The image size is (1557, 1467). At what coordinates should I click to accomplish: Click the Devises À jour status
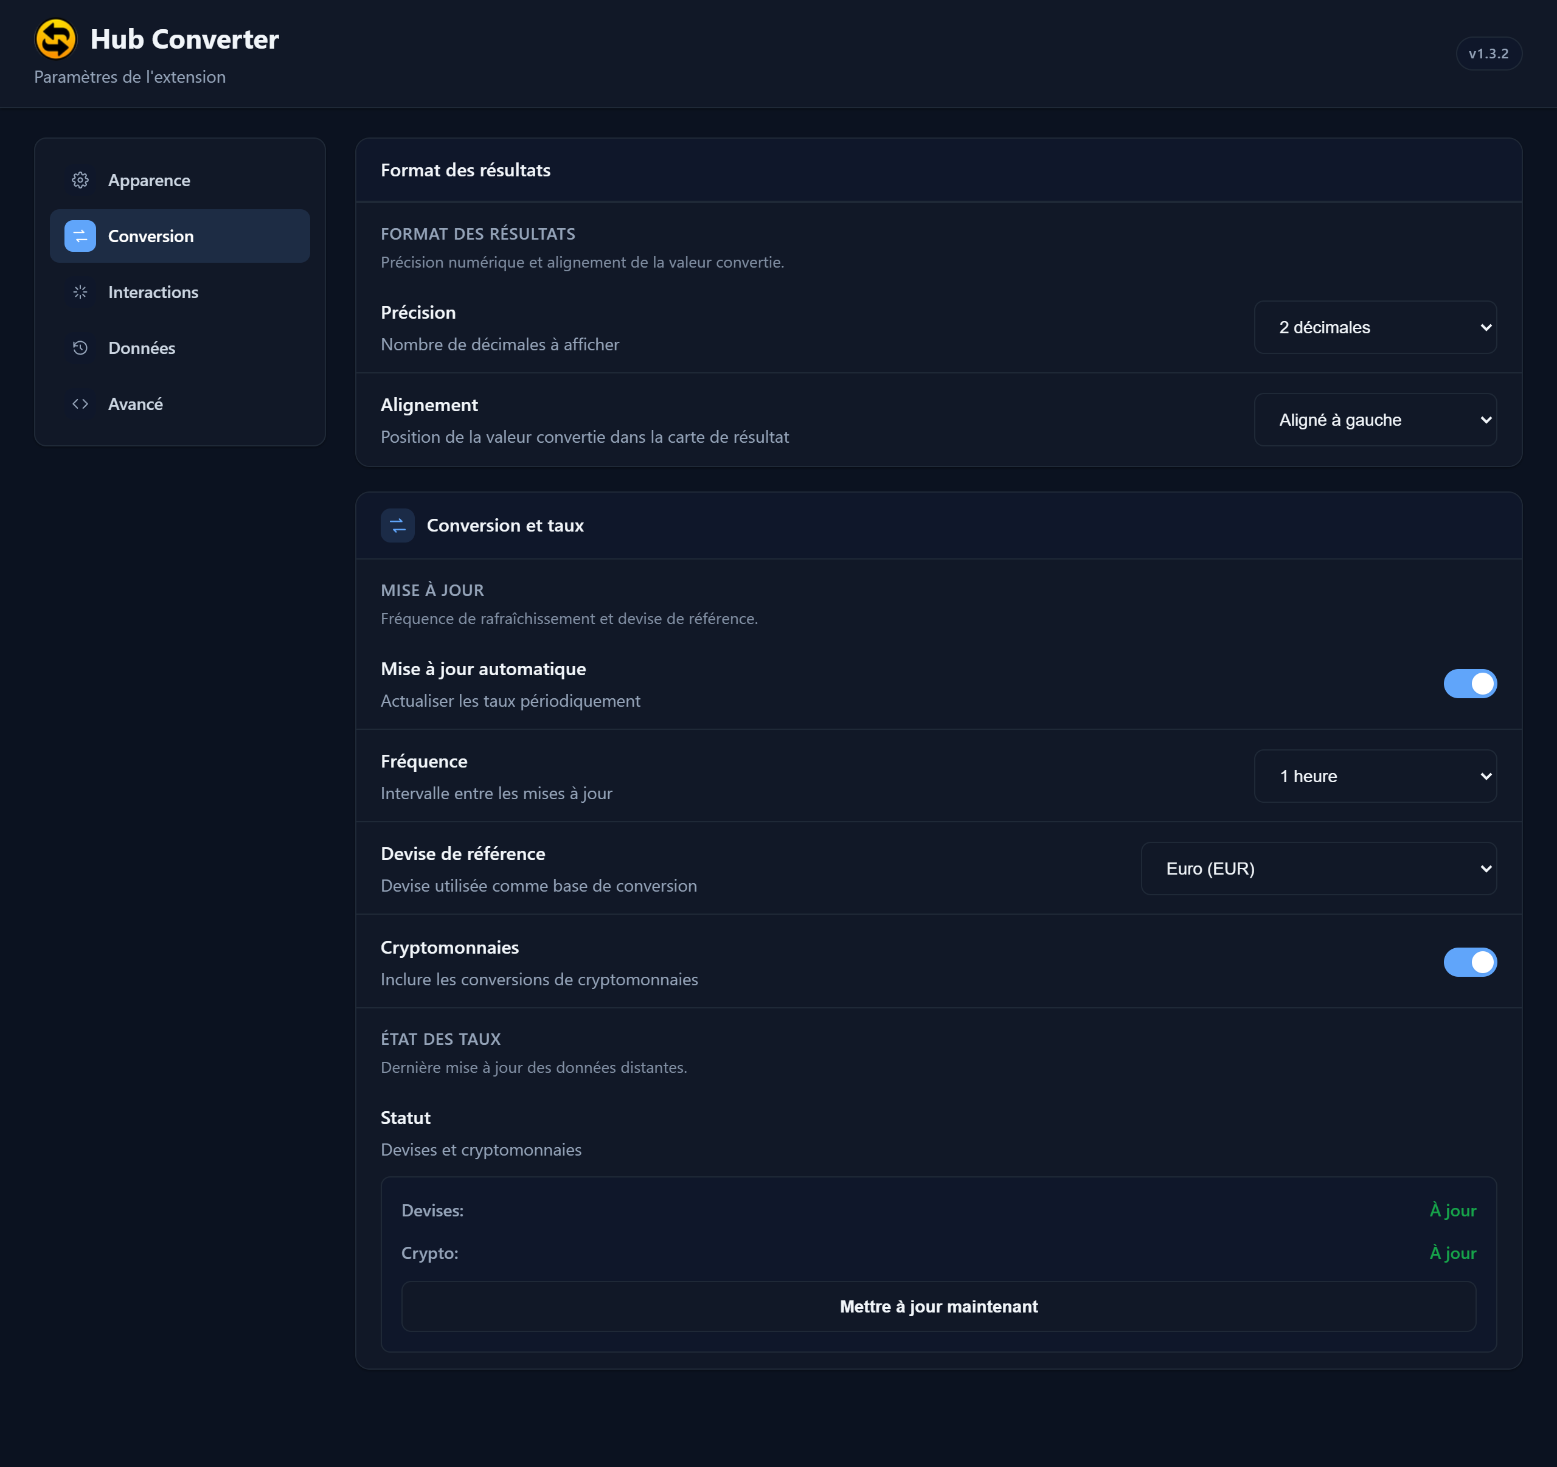(x=1452, y=1210)
